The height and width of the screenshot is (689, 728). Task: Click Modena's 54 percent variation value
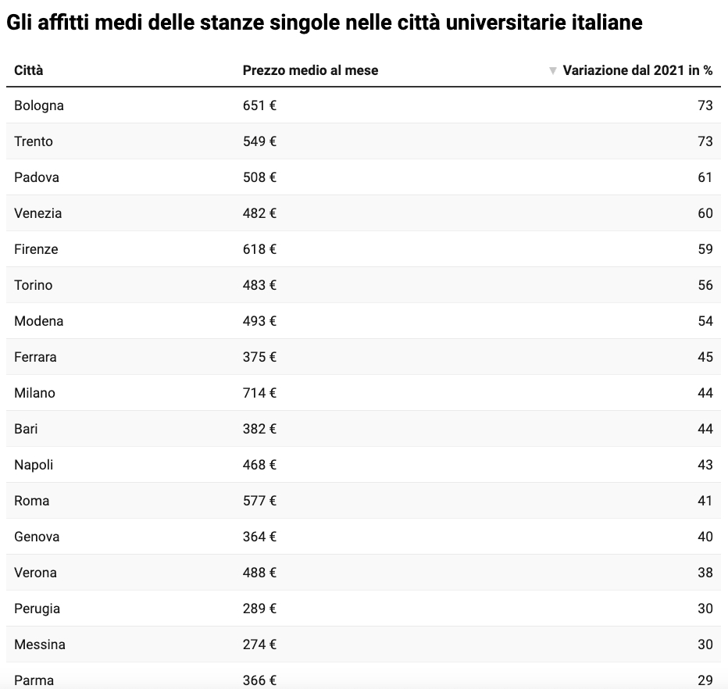point(705,321)
